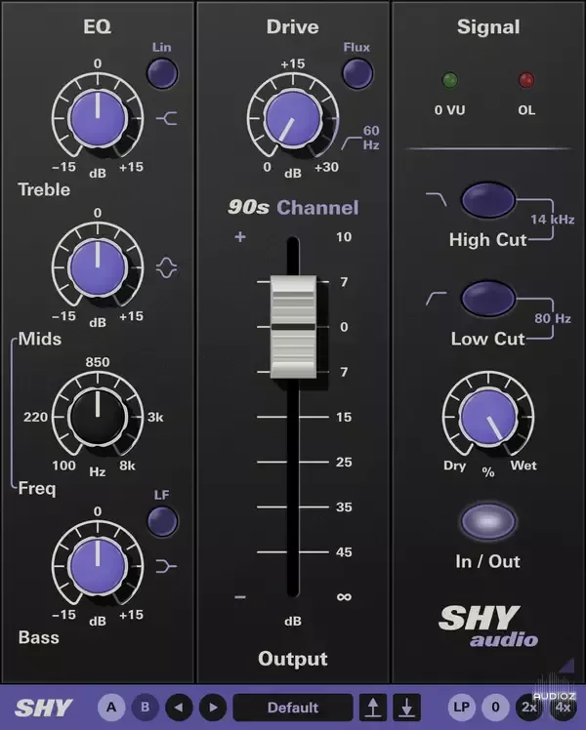This screenshot has height=730, width=586.
Task: Go to the previous preset arrow
Action: pyautogui.click(x=179, y=708)
